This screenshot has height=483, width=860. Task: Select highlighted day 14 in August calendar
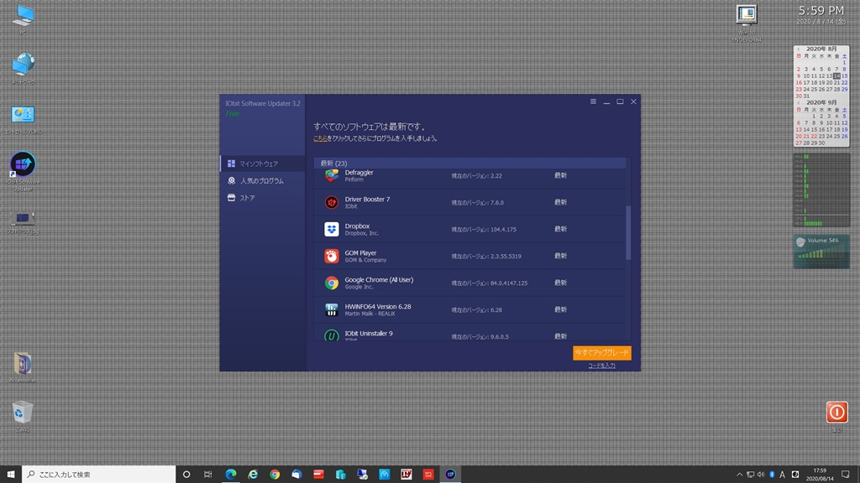pos(836,75)
